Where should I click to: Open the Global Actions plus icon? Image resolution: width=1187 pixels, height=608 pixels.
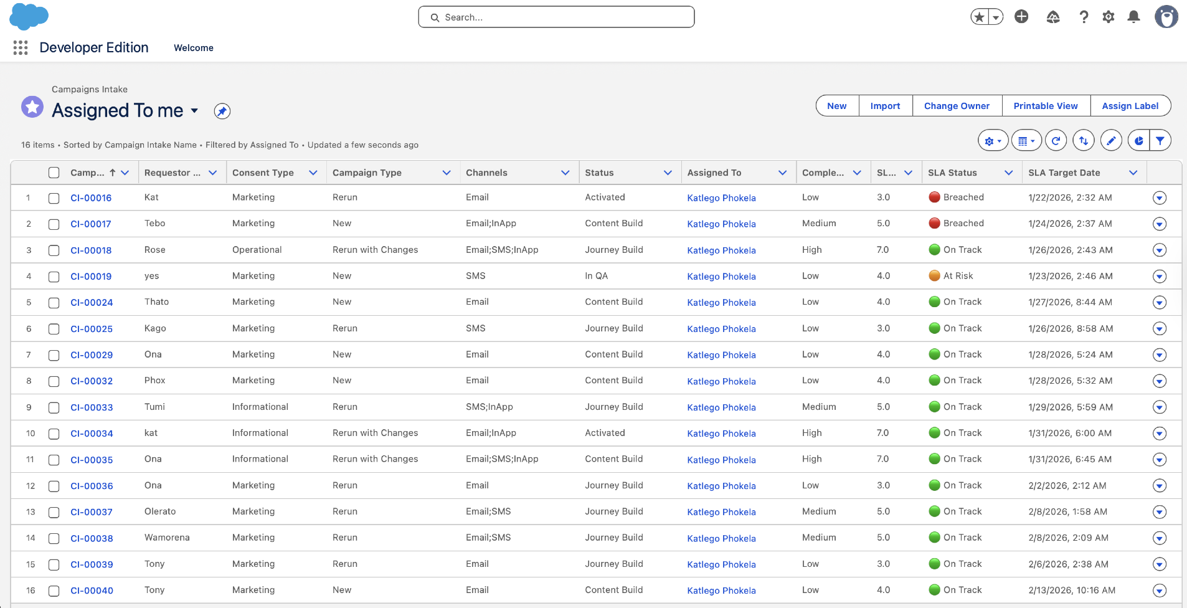click(1021, 17)
